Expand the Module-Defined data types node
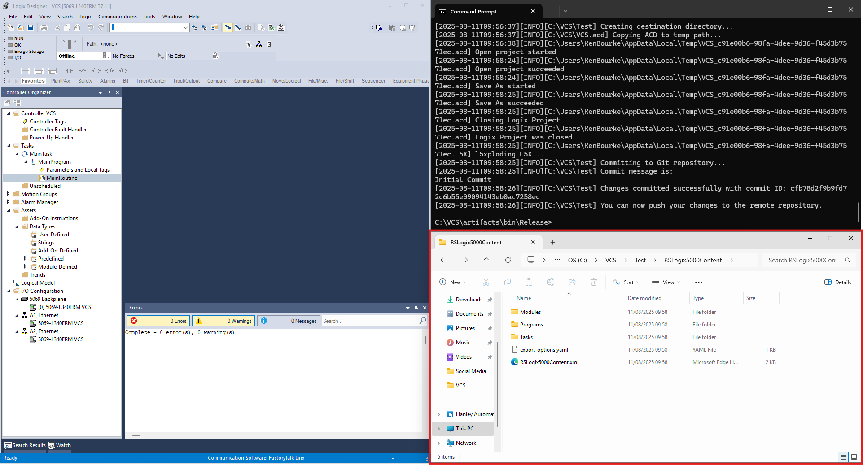 tap(25, 267)
